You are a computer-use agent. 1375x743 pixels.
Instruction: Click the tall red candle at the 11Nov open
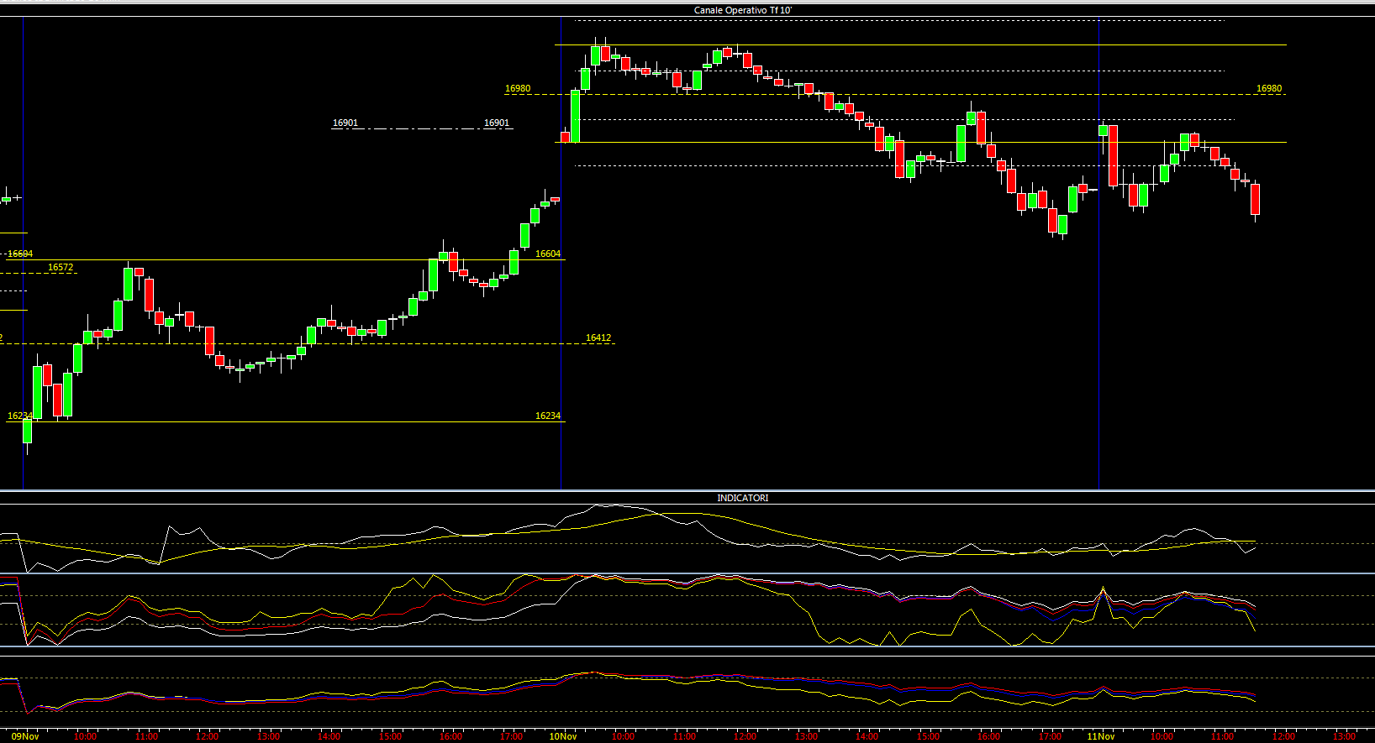tap(1114, 155)
